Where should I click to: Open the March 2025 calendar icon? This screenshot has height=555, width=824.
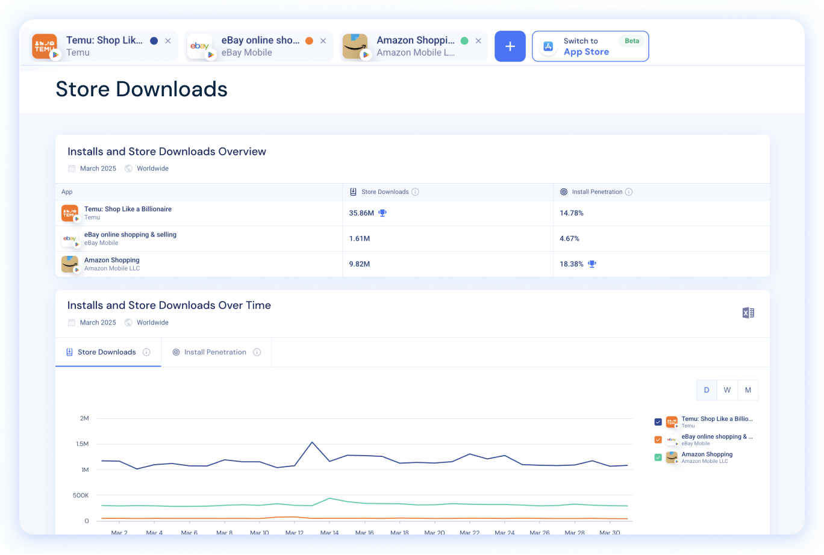coord(72,169)
